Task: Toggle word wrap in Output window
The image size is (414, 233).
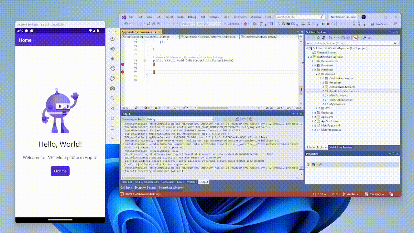Action: [x=244, y=119]
